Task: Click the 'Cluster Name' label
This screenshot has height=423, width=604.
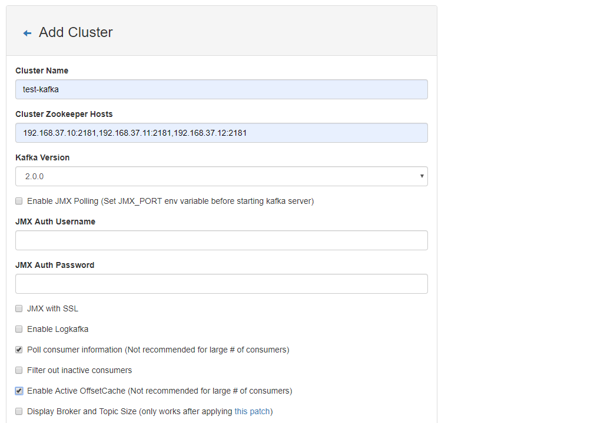Action: pyautogui.click(x=42, y=70)
